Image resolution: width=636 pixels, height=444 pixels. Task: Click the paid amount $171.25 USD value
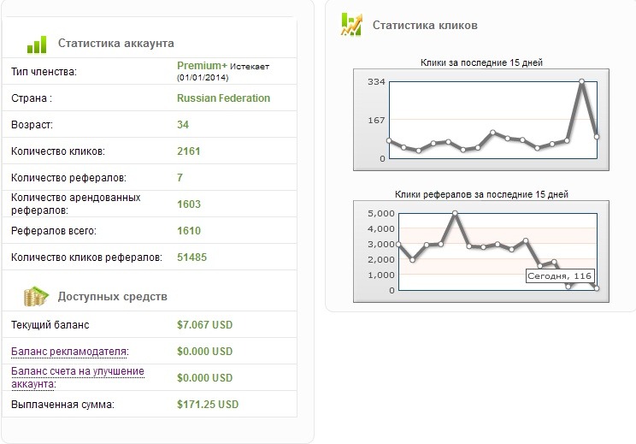[207, 404]
